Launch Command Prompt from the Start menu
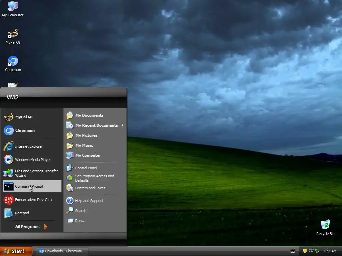 (32, 186)
